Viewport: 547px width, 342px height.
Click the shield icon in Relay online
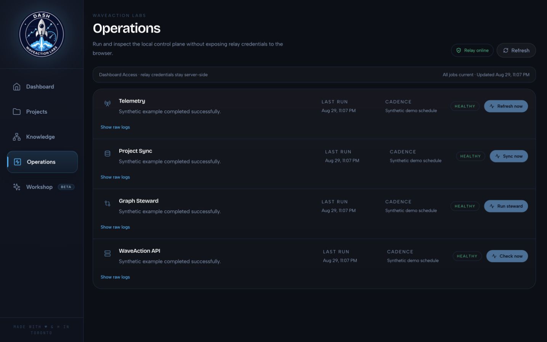[x=459, y=50]
